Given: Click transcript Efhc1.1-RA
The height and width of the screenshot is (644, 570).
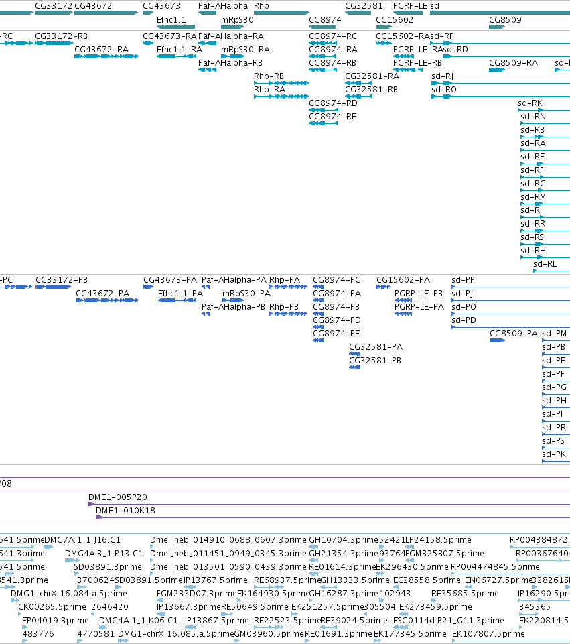Looking at the screenshot, I should [x=180, y=50].
